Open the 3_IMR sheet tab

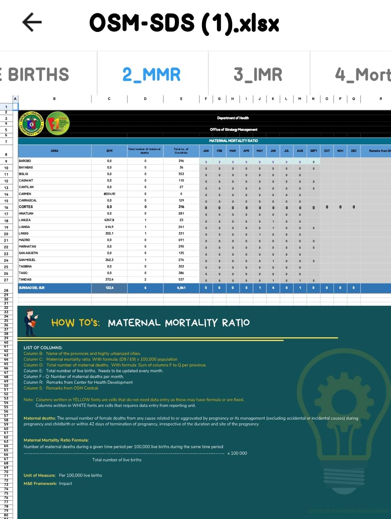[258, 74]
